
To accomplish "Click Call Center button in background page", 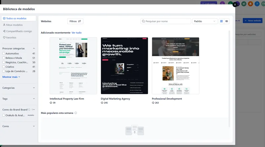I will click(209, 3).
